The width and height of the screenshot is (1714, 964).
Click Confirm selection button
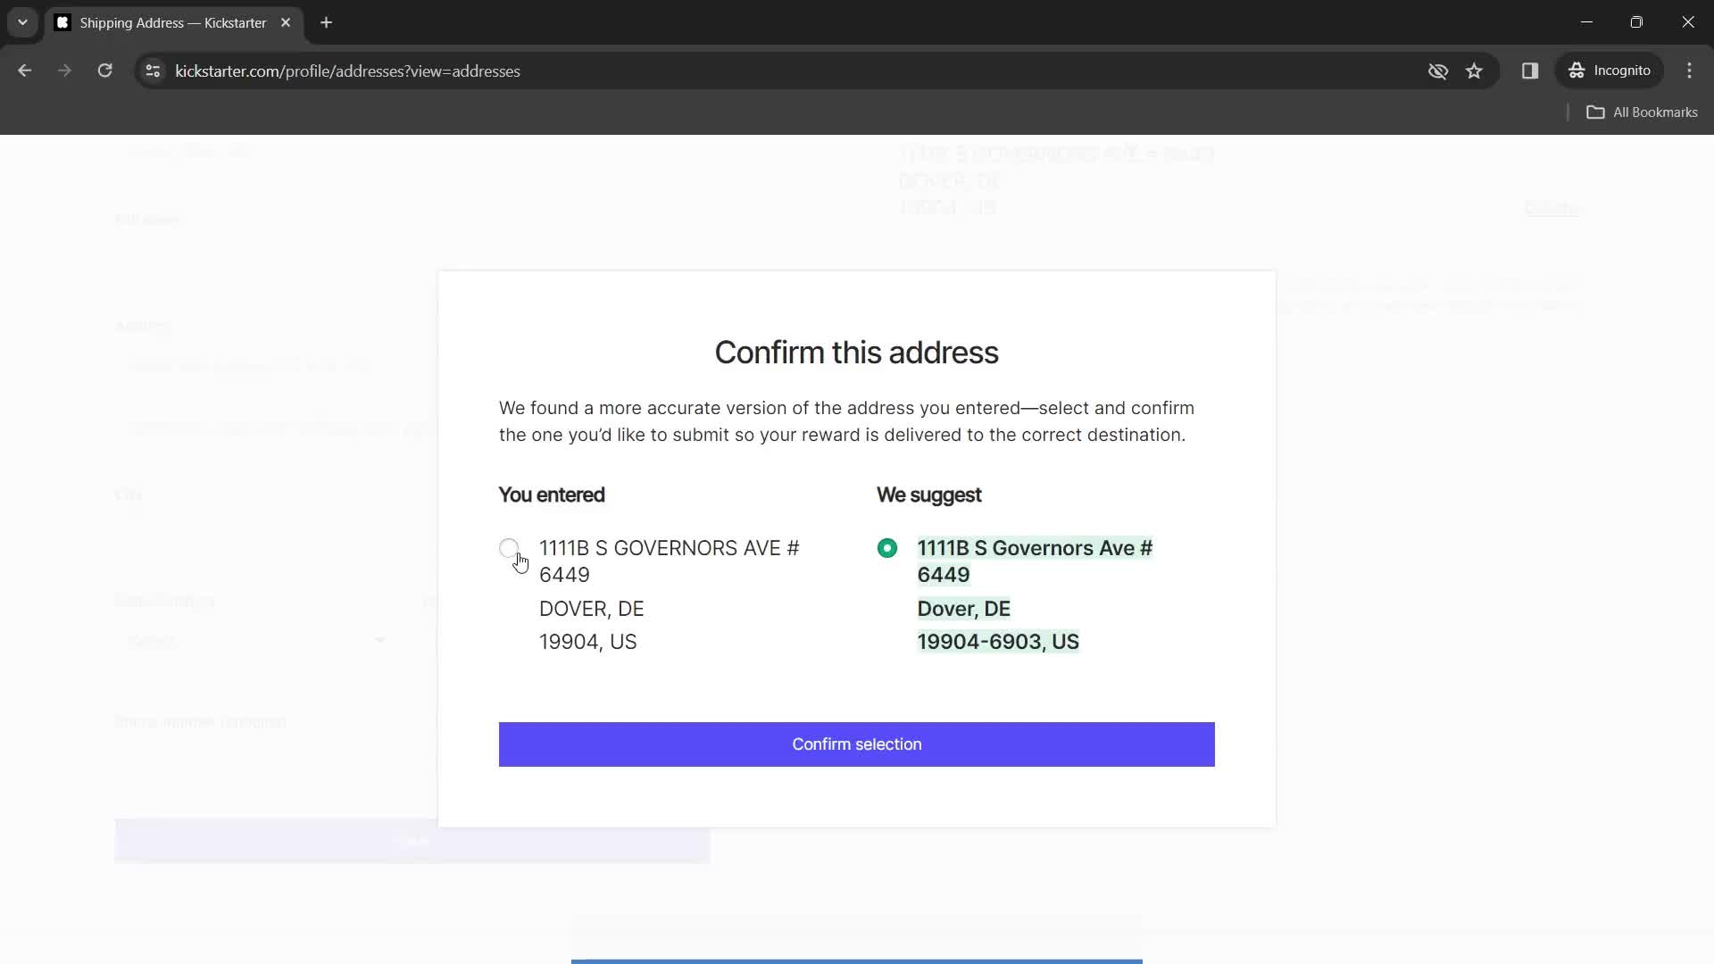pyautogui.click(x=857, y=744)
